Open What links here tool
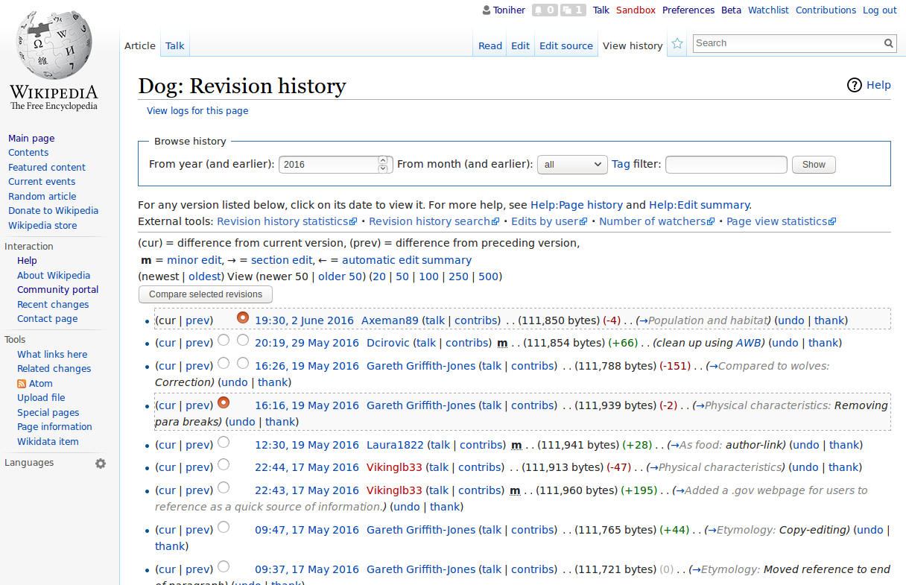The width and height of the screenshot is (906, 585). pyautogui.click(x=52, y=355)
